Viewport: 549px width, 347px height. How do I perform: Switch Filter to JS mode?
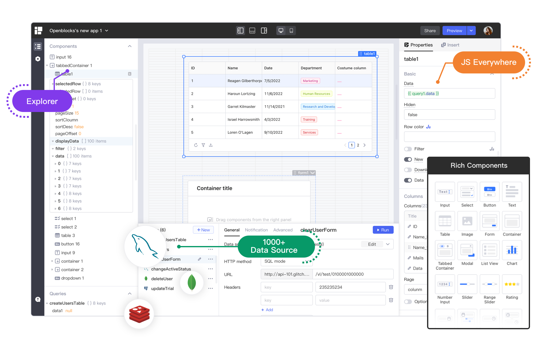[x=492, y=149]
